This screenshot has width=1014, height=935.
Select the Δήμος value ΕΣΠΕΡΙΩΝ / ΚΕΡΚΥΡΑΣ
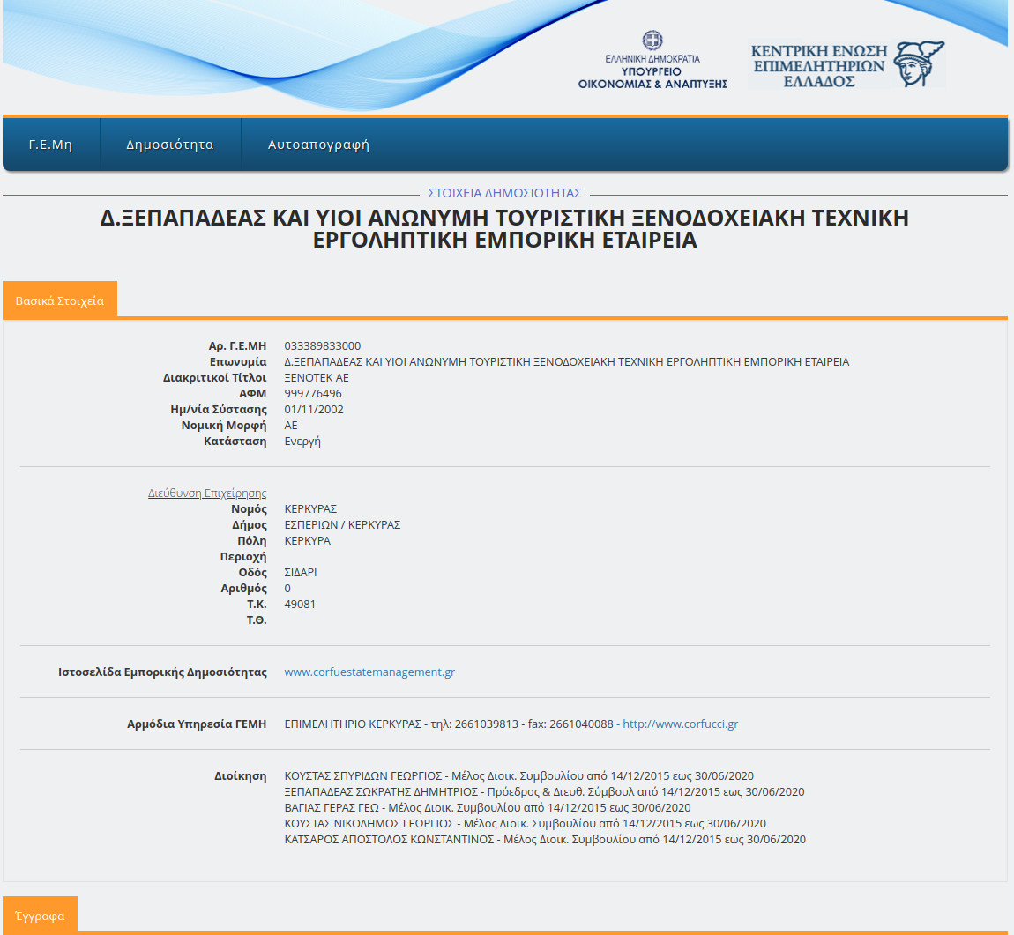pos(342,524)
